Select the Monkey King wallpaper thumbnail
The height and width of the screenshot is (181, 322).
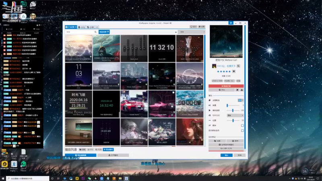point(106,48)
